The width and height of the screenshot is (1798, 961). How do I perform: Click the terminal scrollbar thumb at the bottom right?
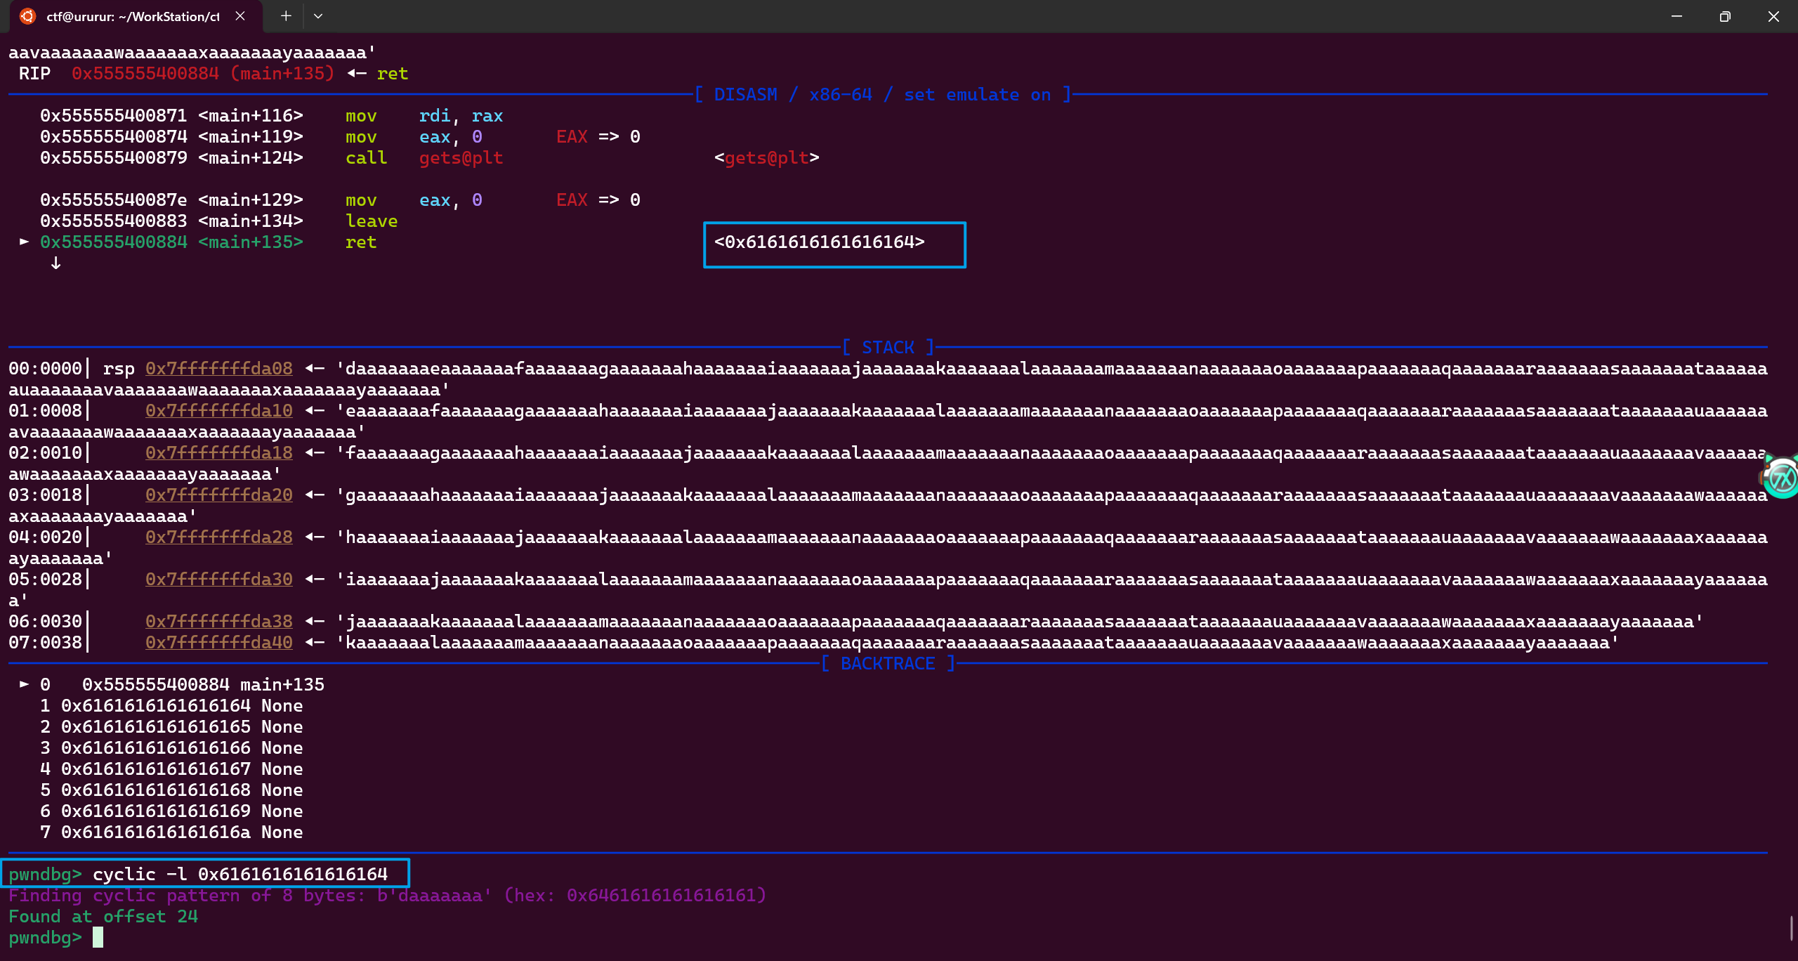(x=1791, y=928)
